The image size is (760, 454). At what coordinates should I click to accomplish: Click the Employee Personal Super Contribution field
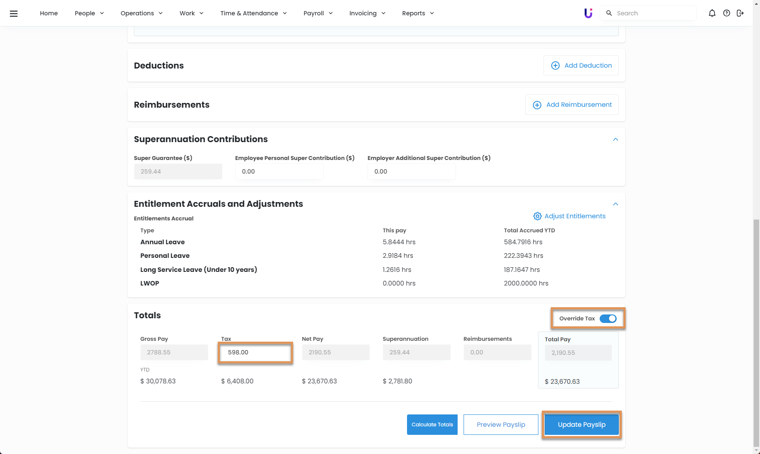[x=279, y=171]
